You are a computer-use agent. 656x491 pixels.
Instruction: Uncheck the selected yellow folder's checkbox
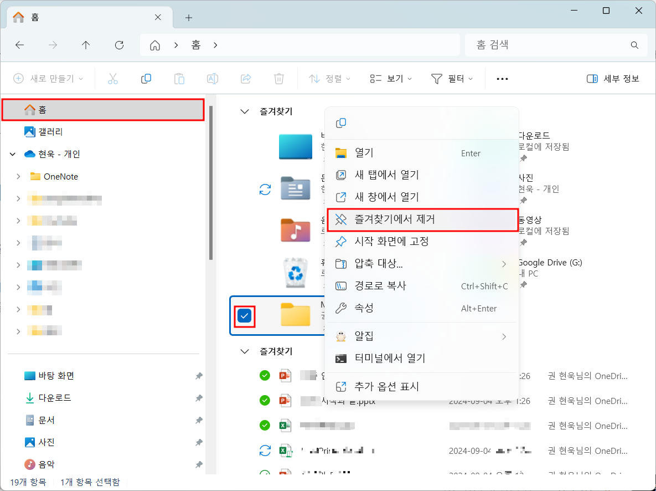(x=244, y=316)
